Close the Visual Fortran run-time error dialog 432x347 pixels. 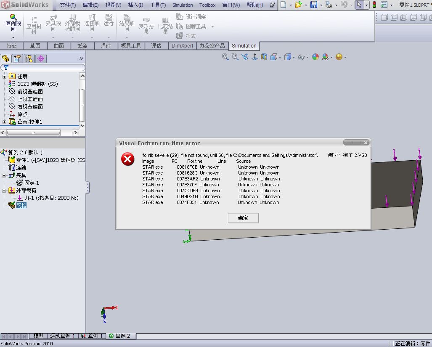point(365,143)
